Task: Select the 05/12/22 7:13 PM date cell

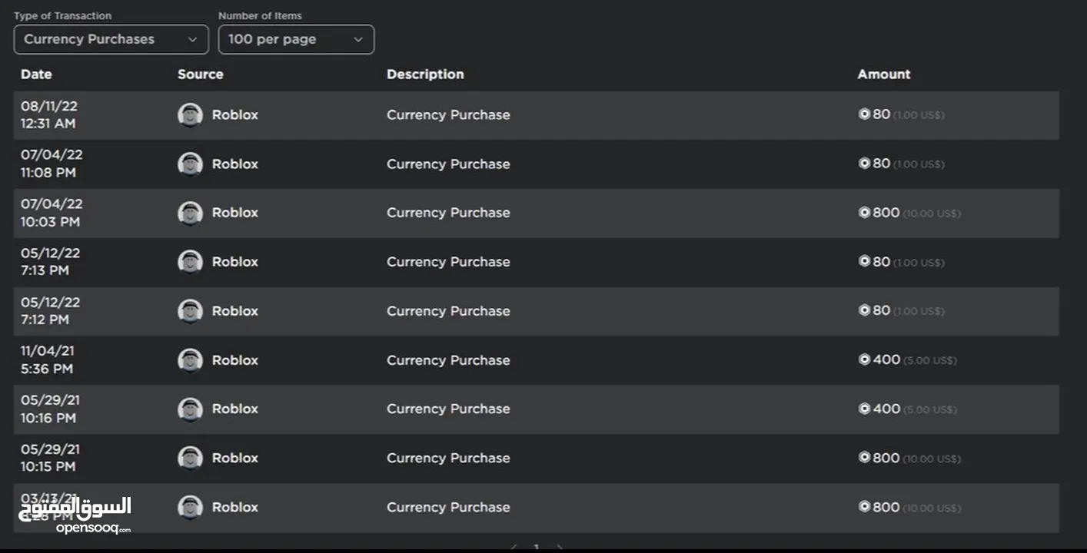Action: 50,262
